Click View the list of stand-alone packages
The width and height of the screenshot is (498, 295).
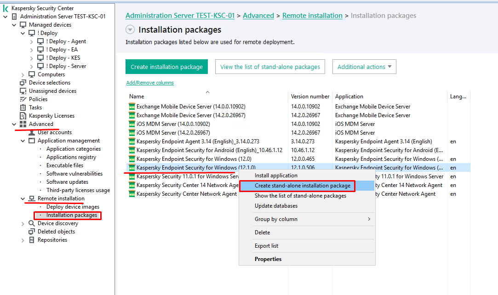click(270, 67)
